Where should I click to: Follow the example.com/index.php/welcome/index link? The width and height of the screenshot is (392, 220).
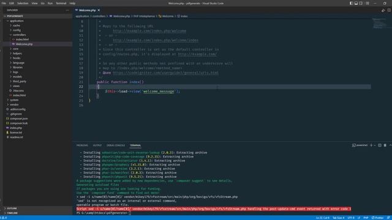tap(156, 40)
